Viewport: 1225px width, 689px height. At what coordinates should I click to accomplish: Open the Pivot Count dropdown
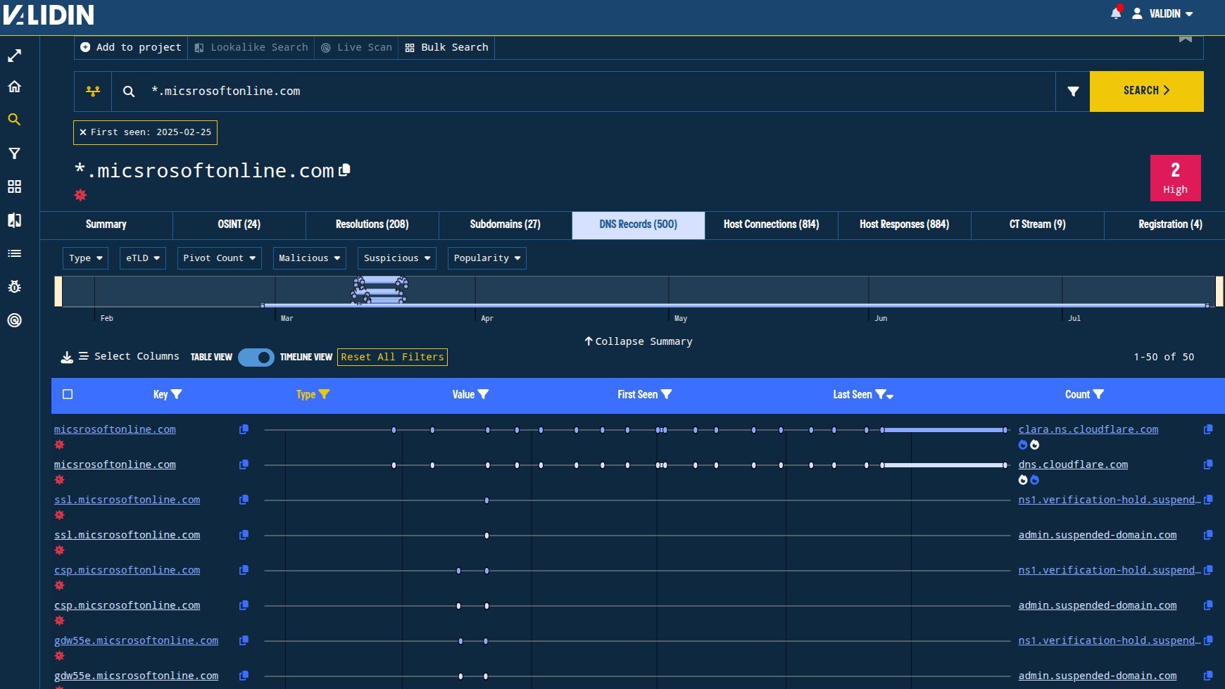point(220,258)
